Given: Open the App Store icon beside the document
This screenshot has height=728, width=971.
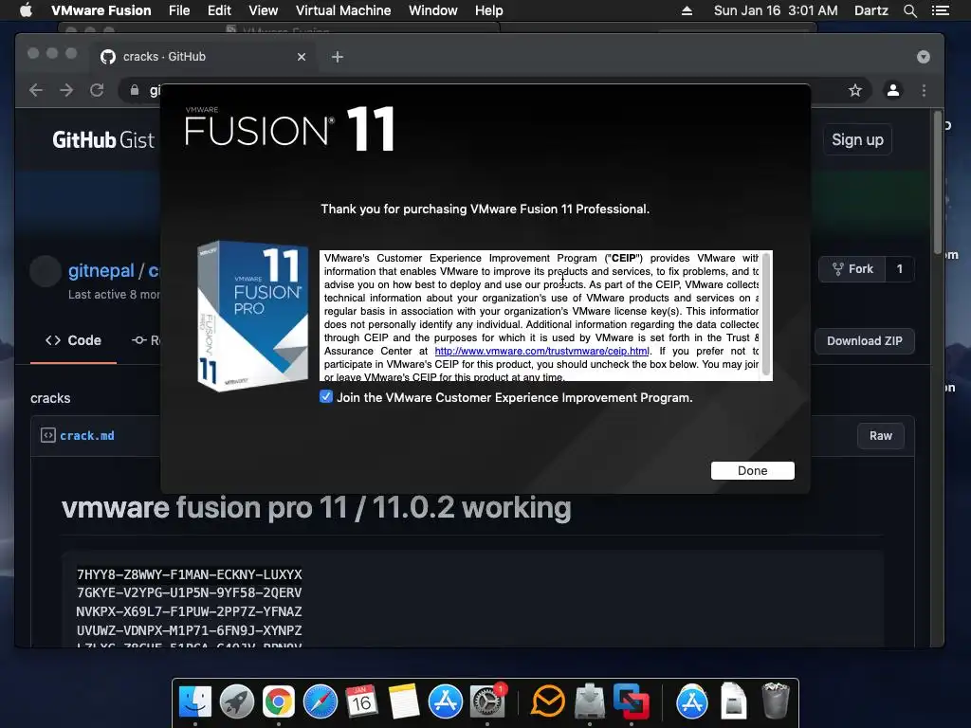Looking at the screenshot, I should [x=691, y=702].
